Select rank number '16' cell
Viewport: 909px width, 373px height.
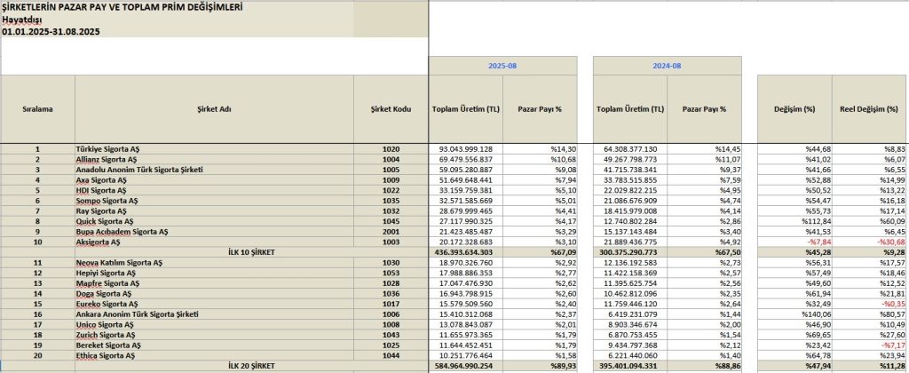(x=37, y=313)
